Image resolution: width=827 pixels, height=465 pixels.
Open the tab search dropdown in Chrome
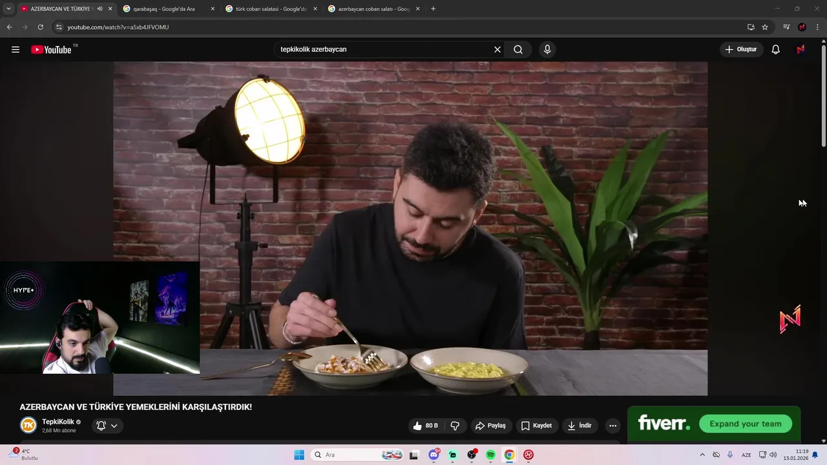[8, 9]
